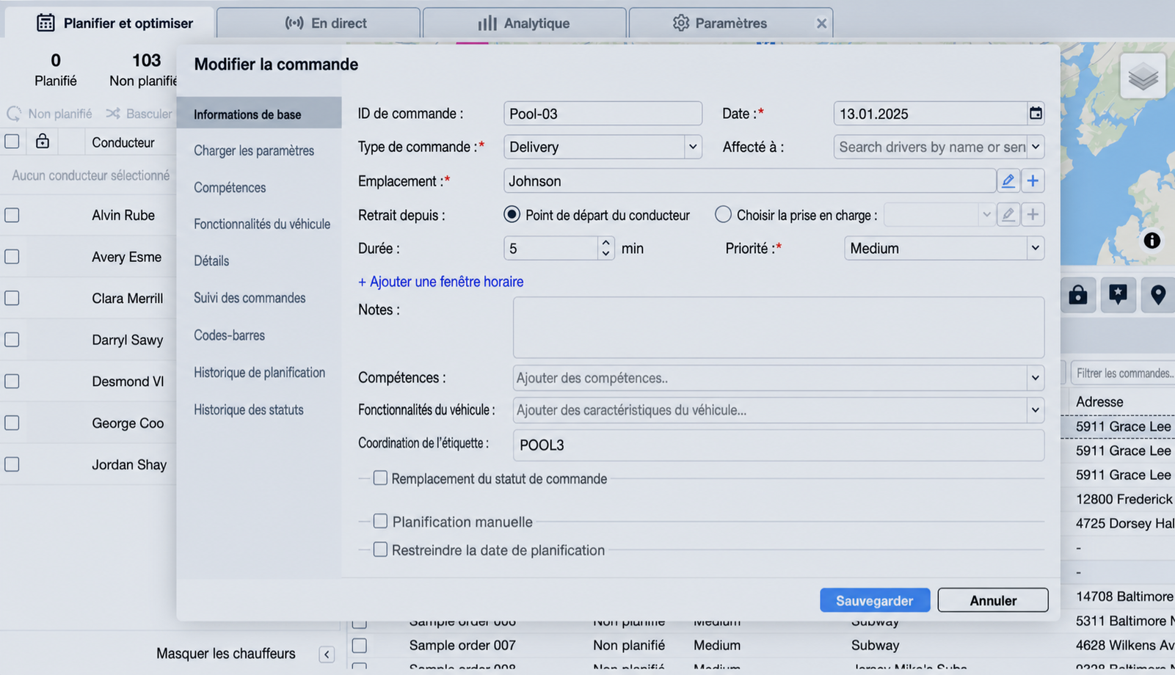The image size is (1175, 675).
Task: Open Historique de planification section
Action: 259,373
